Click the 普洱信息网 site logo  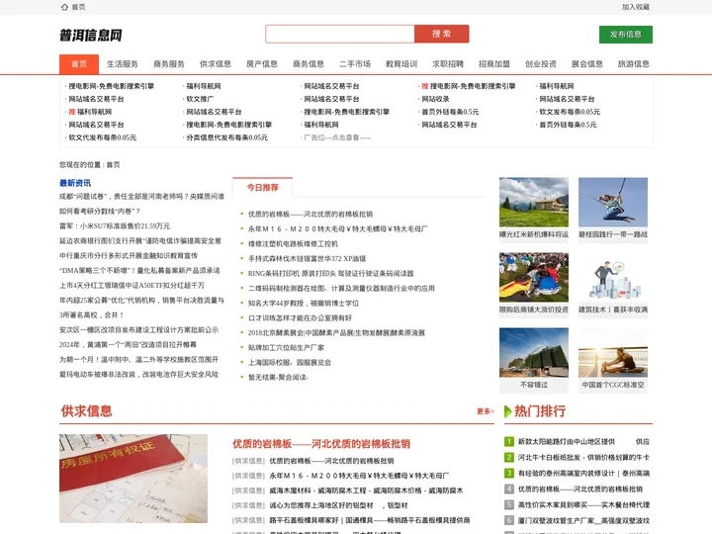point(91,35)
